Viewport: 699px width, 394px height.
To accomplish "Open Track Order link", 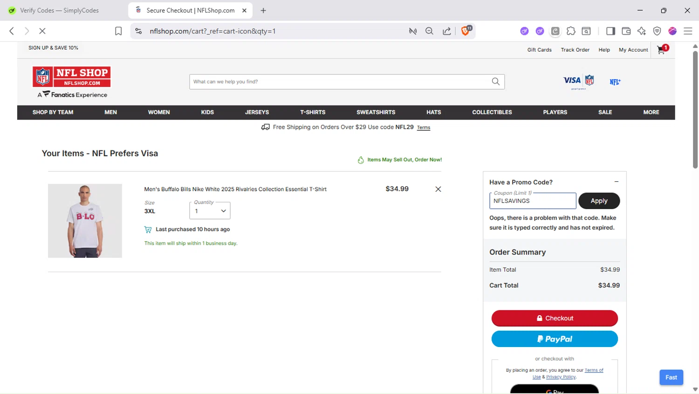I will coord(575,50).
